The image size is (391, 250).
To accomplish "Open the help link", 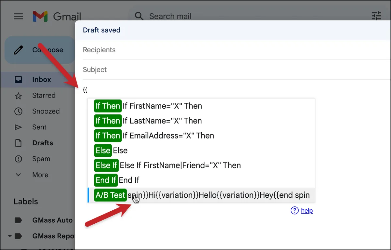I will 307,211.
